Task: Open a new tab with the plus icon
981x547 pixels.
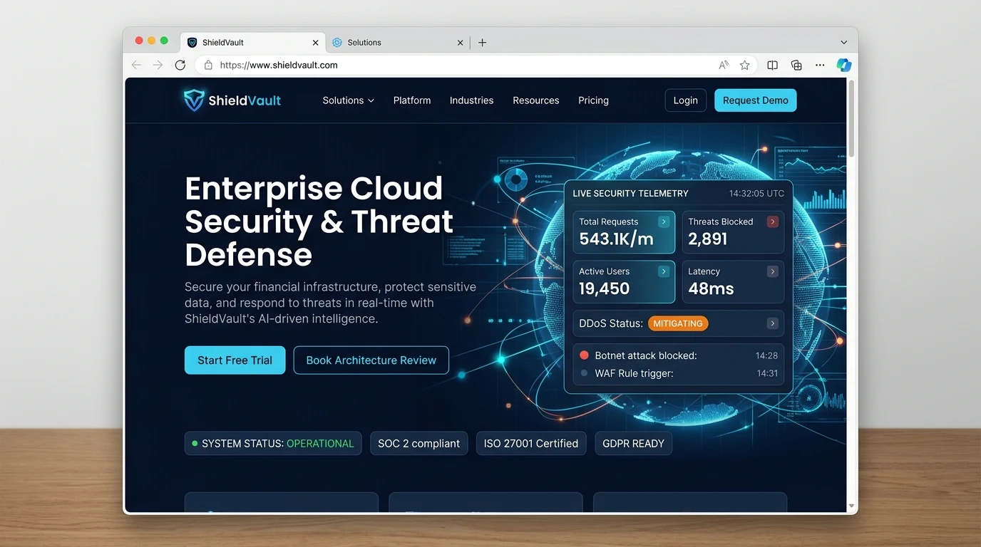Action: coord(482,43)
